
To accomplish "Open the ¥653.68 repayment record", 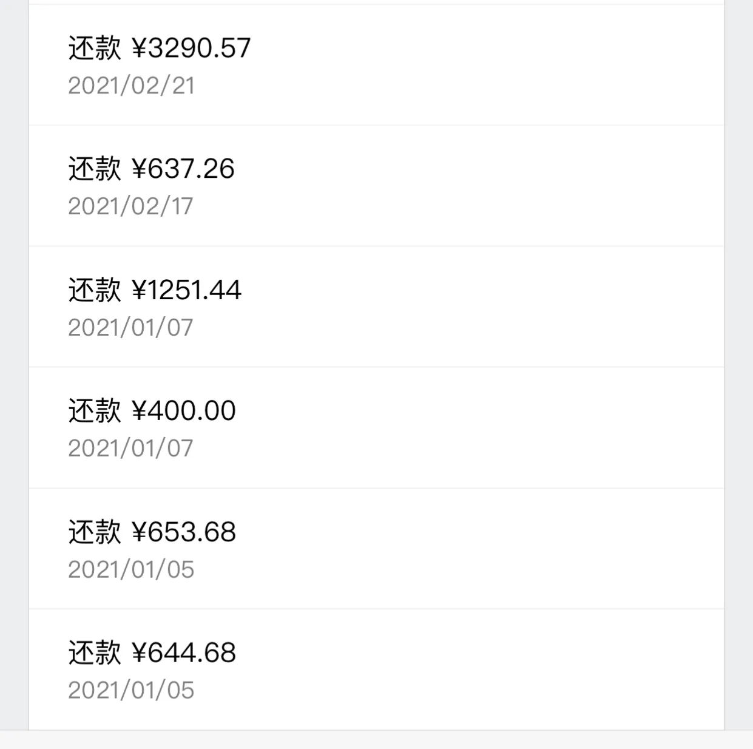I will (376, 548).
